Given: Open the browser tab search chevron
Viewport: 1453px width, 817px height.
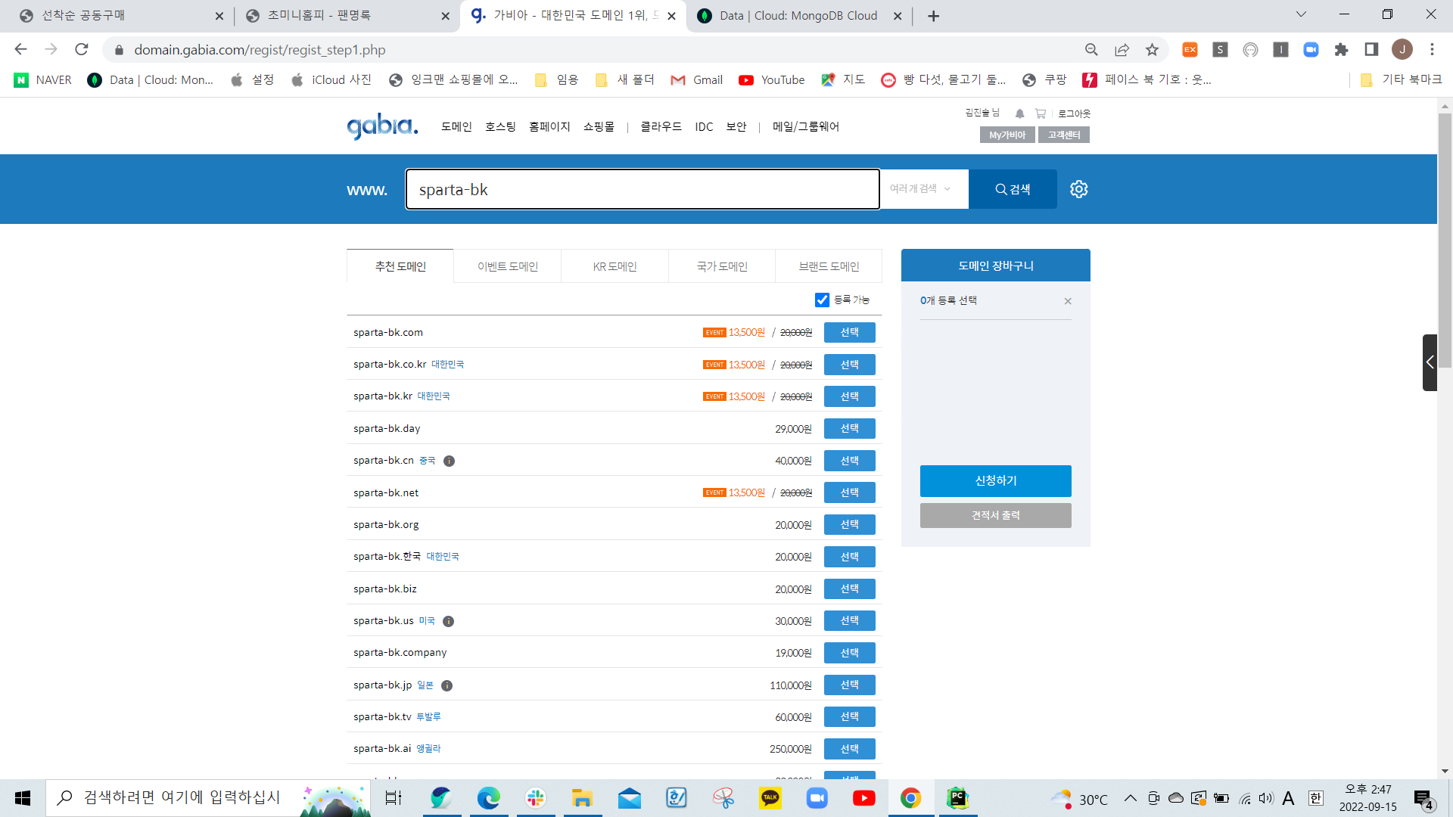Looking at the screenshot, I should click(1301, 14).
